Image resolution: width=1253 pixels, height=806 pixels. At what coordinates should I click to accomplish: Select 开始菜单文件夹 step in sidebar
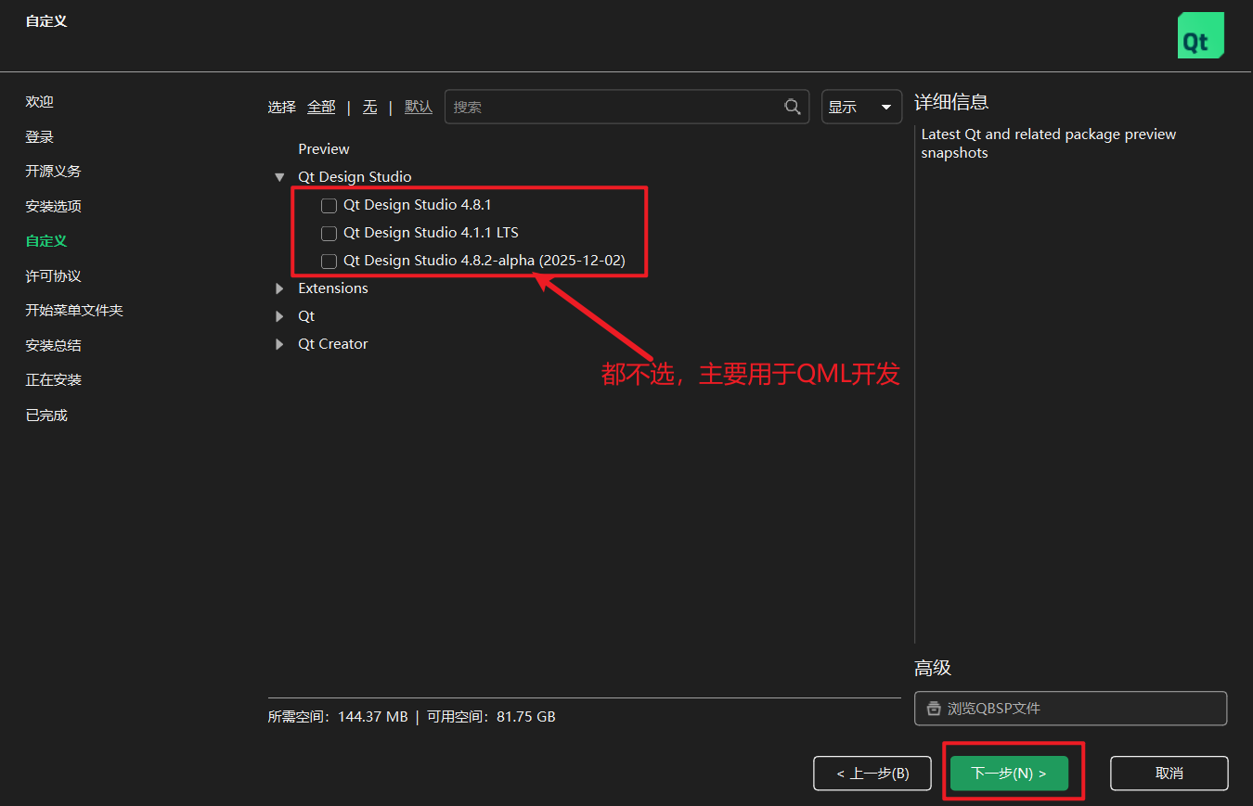74,311
